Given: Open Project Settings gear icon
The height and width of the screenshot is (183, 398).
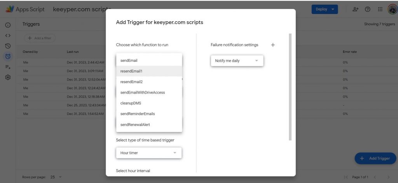Looking at the screenshot, I should (x=7, y=77).
